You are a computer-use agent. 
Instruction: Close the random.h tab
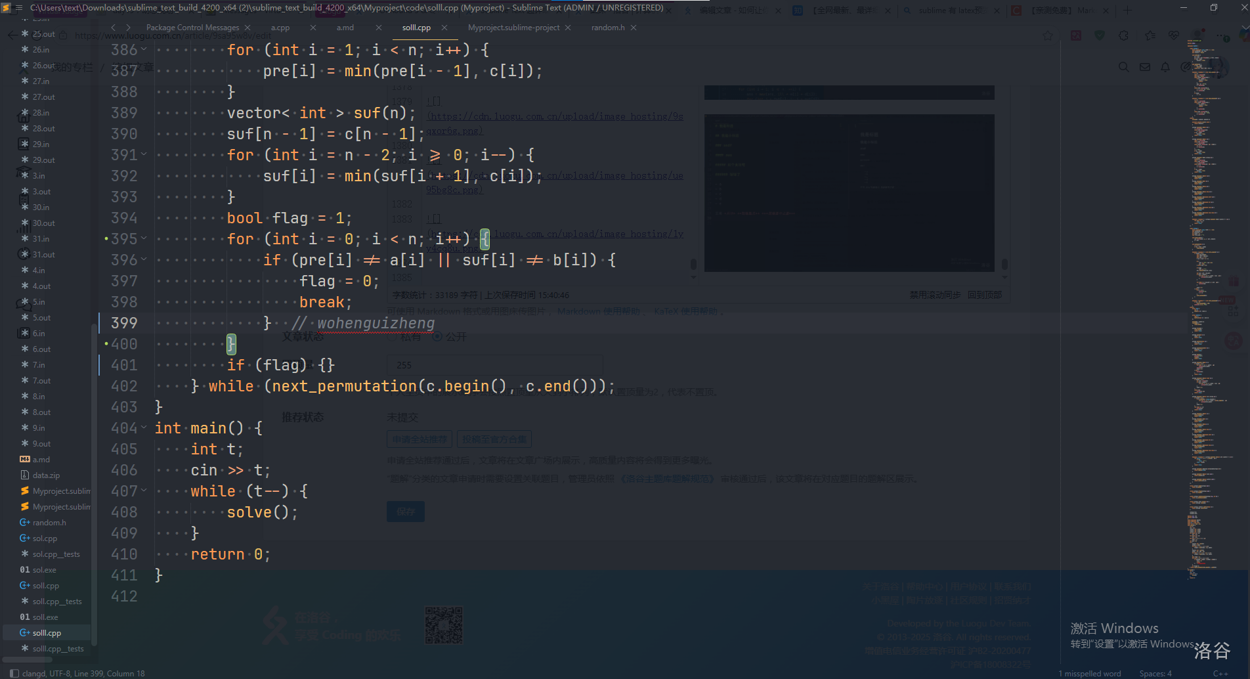634,28
